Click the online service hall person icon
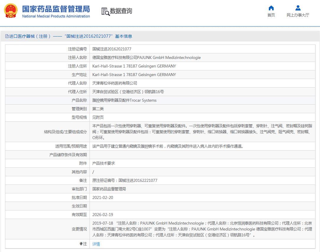320x252 pixels. pyautogui.click(x=298, y=8)
